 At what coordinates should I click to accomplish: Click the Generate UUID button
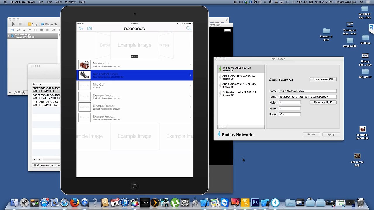323,102
